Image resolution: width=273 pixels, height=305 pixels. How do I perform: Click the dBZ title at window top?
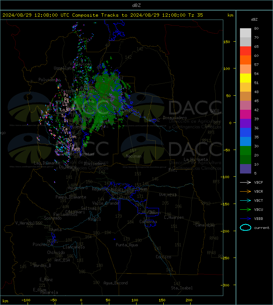tap(136, 5)
